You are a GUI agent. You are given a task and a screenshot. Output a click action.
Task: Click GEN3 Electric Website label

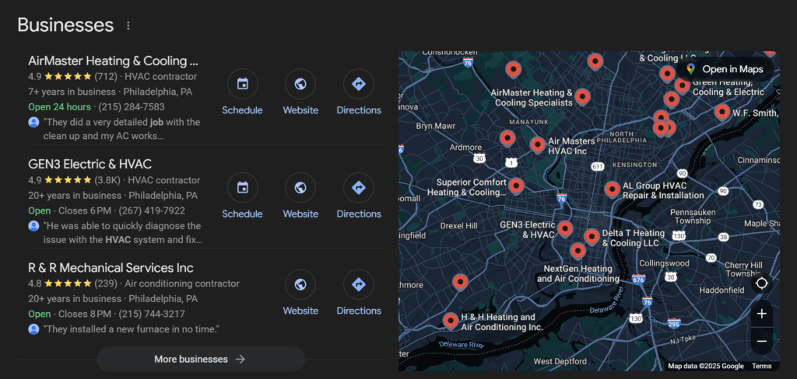point(300,214)
